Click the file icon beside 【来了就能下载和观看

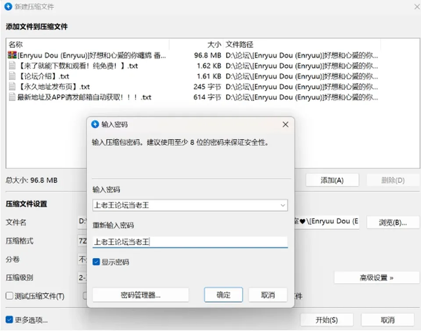coord(12,66)
